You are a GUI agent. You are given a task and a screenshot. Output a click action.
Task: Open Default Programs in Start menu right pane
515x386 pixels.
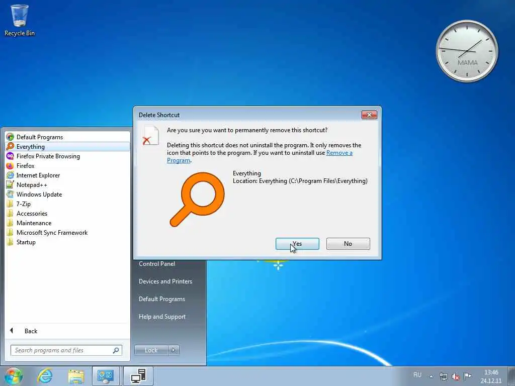[161, 299]
